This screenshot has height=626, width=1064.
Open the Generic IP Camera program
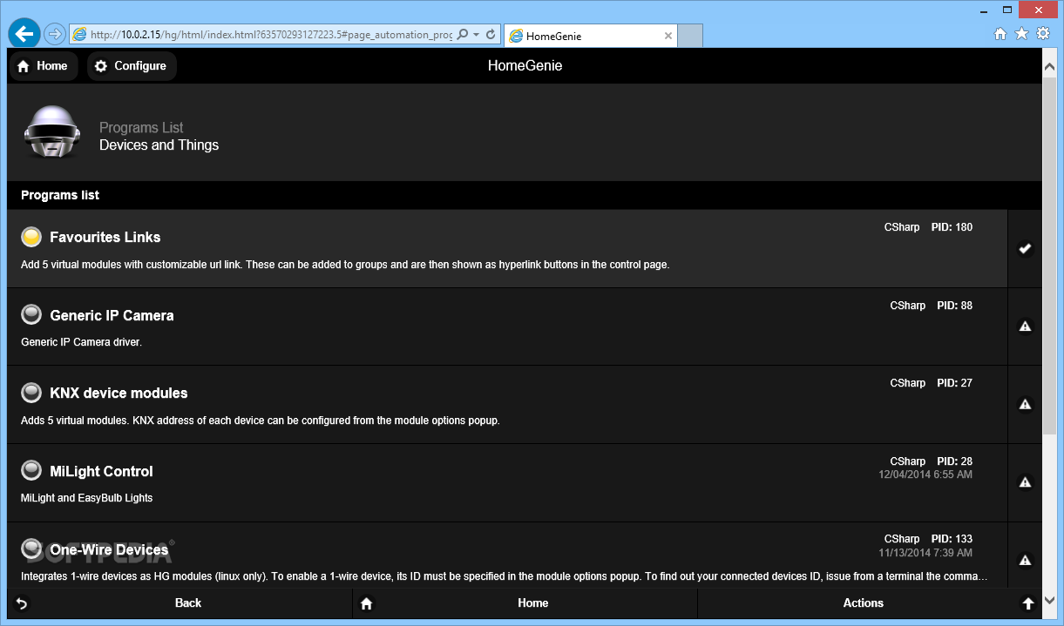507,326
